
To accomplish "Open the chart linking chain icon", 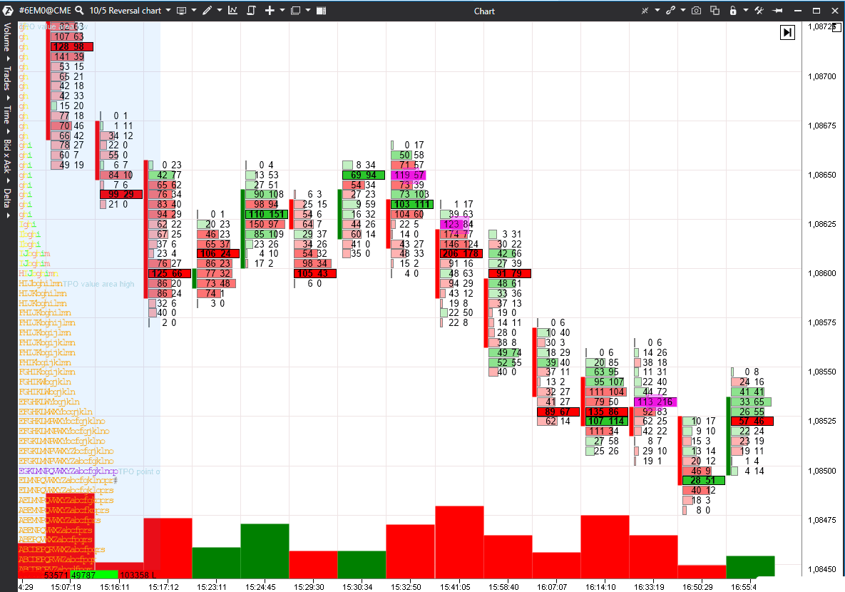I will [x=671, y=11].
